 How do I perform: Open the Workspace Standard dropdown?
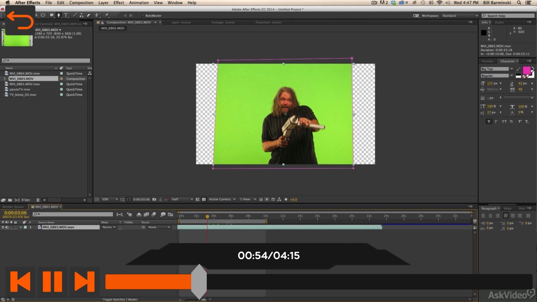(x=459, y=16)
